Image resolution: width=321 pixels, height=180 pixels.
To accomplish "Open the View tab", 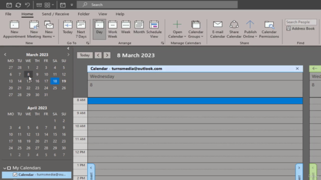I will tap(102, 14).
